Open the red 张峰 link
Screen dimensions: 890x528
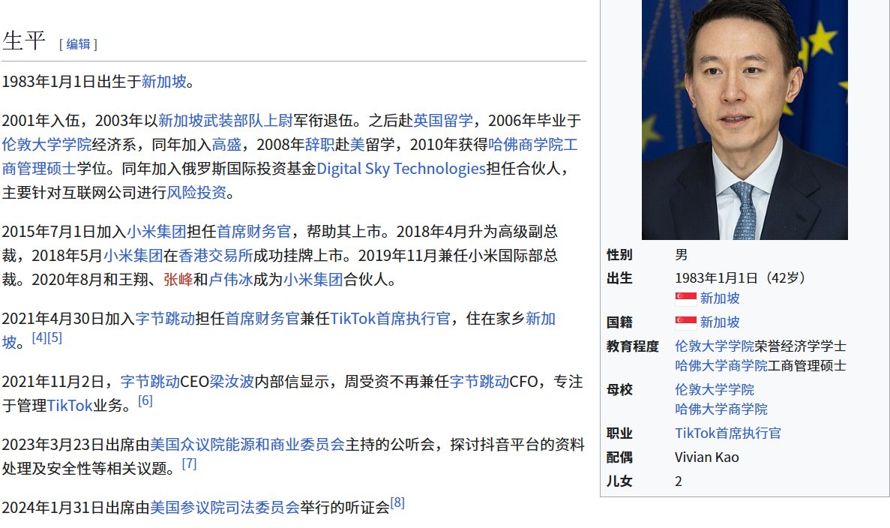click(x=178, y=279)
